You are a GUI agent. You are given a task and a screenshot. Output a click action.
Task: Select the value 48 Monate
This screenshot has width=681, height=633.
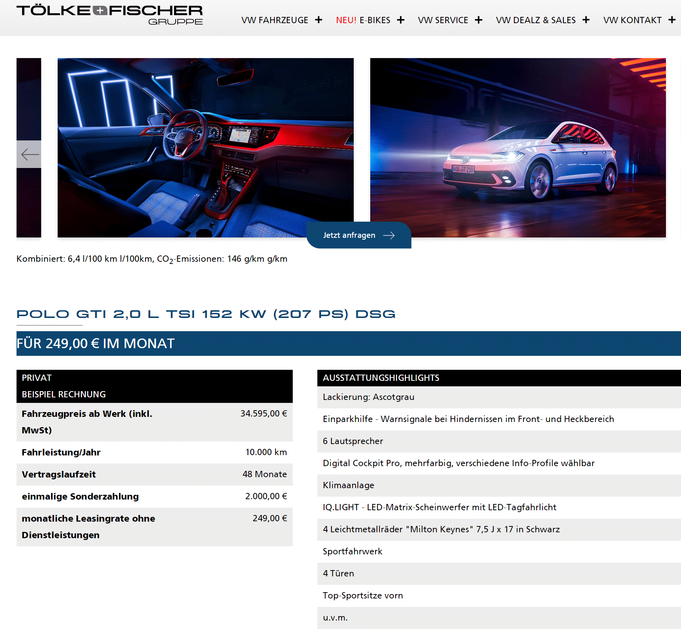click(264, 474)
